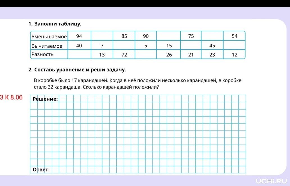
Task: Click the red note "З К 8.06"
Action: 11,97
